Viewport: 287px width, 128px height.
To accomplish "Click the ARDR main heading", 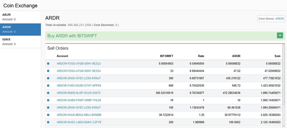I will coord(52,18).
